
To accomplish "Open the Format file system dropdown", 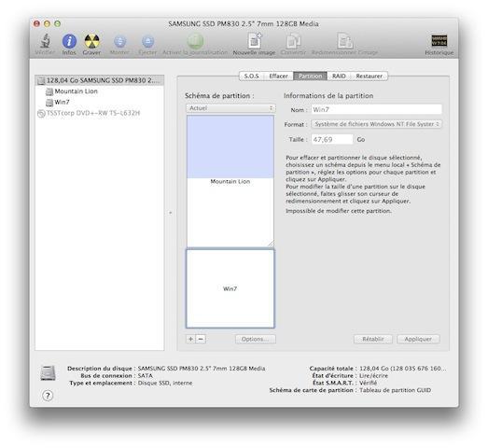I will click(x=376, y=124).
